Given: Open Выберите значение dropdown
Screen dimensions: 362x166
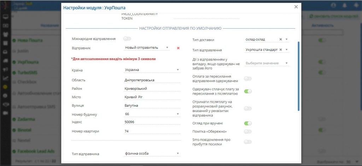Looking at the screenshot, I should [x=267, y=63].
